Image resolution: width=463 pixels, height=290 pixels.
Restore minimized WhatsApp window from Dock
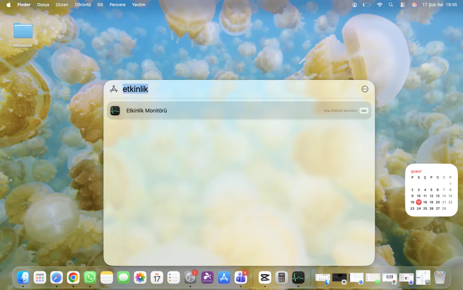coord(373,279)
